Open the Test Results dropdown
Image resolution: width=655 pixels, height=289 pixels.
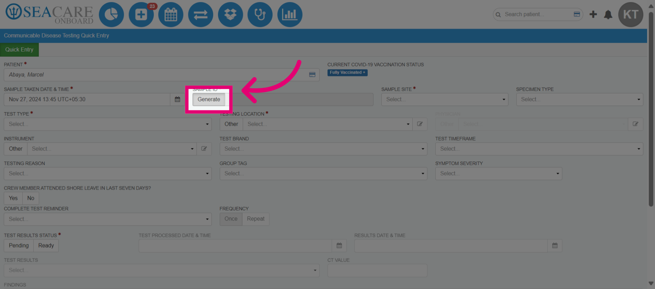pos(162,271)
